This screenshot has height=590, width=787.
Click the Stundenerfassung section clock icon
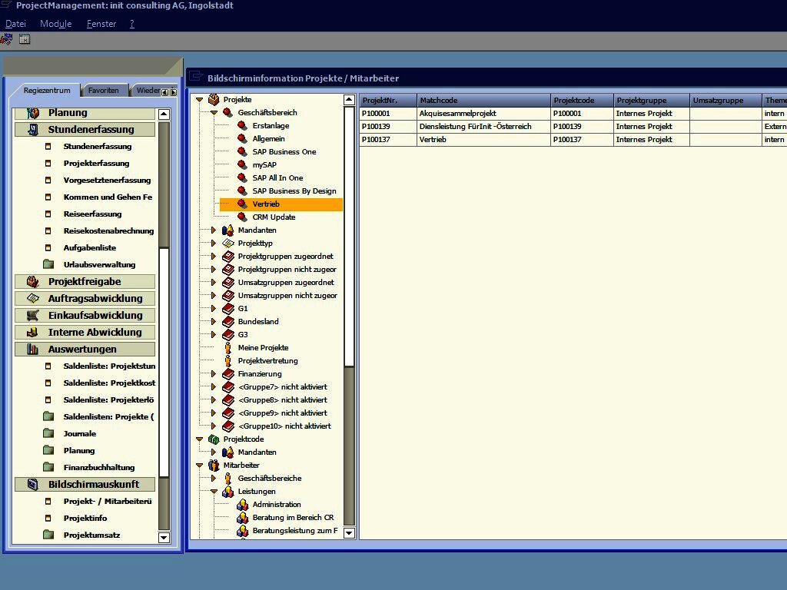[33, 130]
